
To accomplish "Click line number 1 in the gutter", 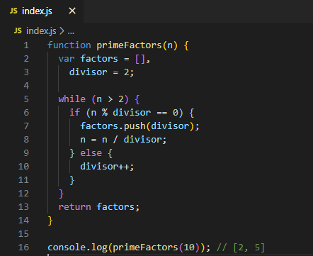I will point(26,45).
